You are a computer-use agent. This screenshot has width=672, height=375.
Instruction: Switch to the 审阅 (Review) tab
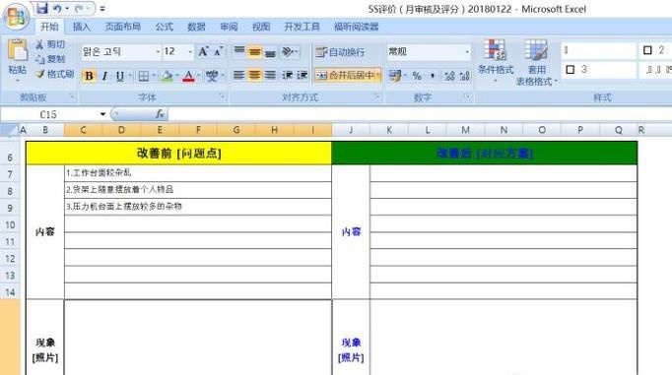pyautogui.click(x=229, y=27)
